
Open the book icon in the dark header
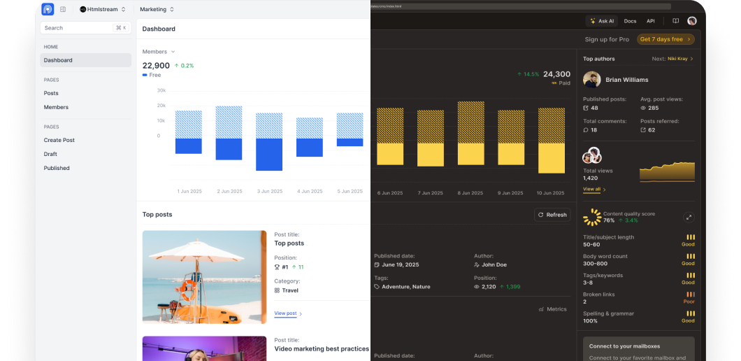point(675,21)
